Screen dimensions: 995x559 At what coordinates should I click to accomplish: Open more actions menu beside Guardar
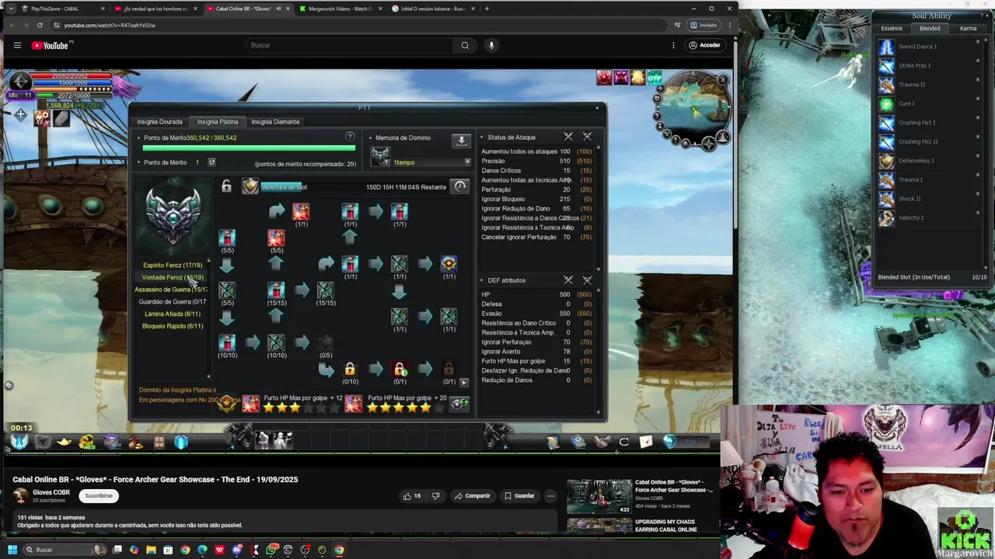pyautogui.click(x=550, y=495)
